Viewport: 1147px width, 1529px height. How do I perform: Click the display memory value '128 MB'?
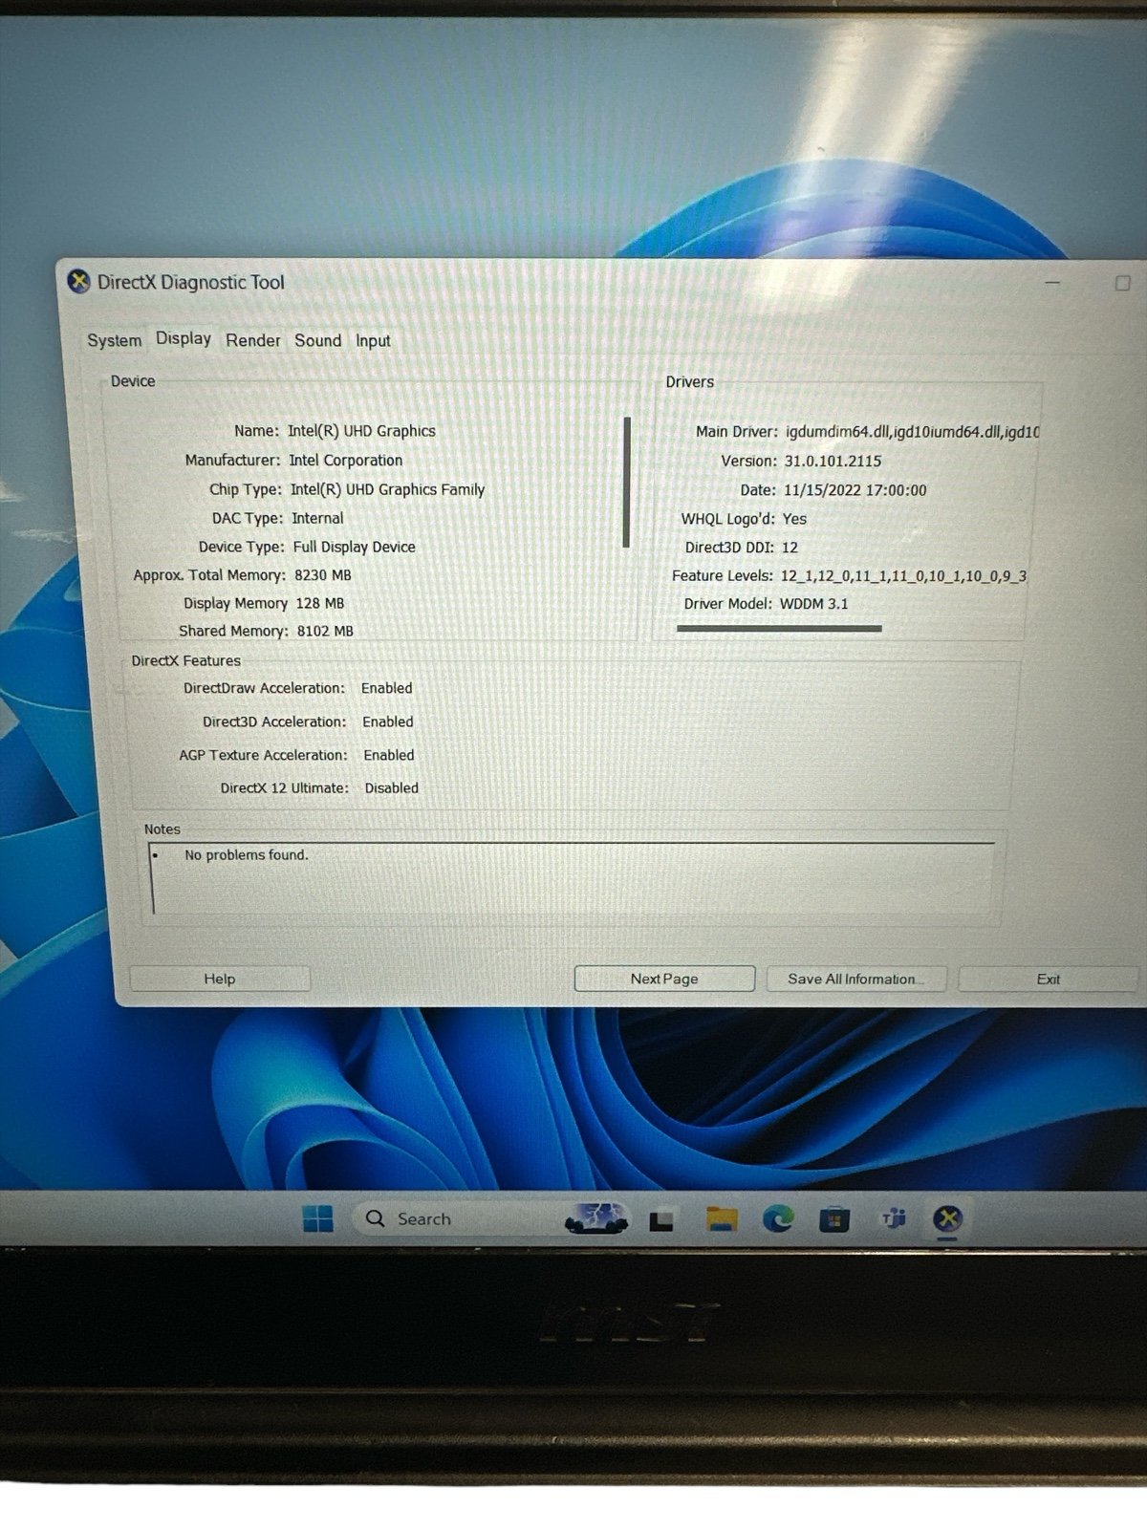pyautogui.click(x=320, y=603)
